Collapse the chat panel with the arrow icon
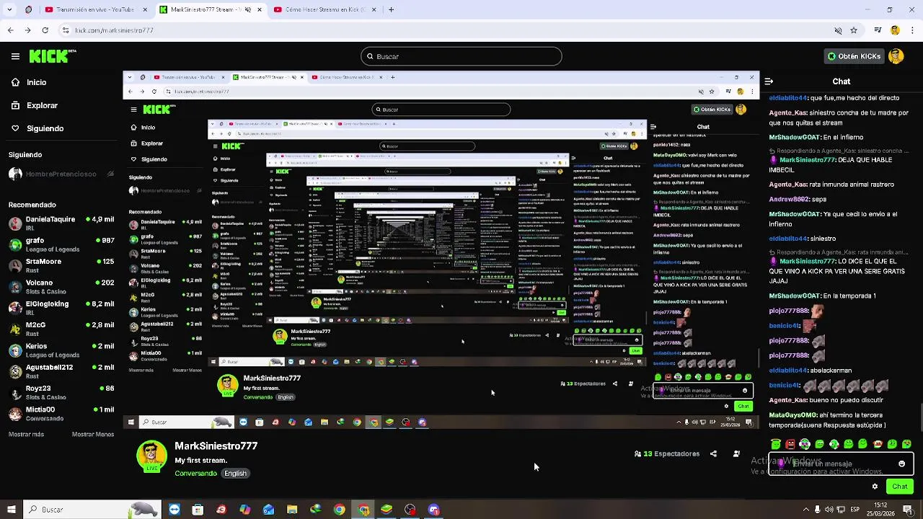The height and width of the screenshot is (519, 923). (x=769, y=81)
